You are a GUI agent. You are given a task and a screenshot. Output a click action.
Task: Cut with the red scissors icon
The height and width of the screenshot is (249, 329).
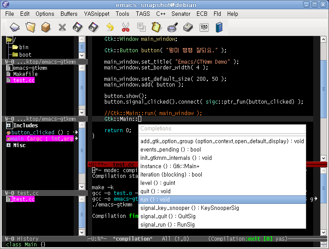click(x=125, y=27)
